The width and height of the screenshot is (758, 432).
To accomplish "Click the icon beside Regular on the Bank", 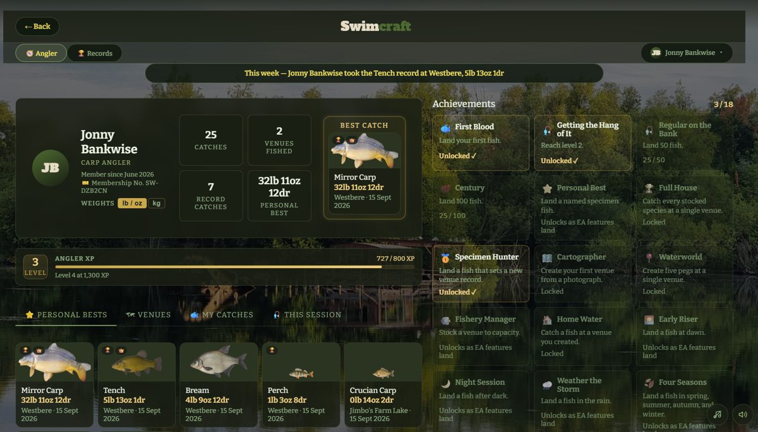I will click(x=649, y=130).
